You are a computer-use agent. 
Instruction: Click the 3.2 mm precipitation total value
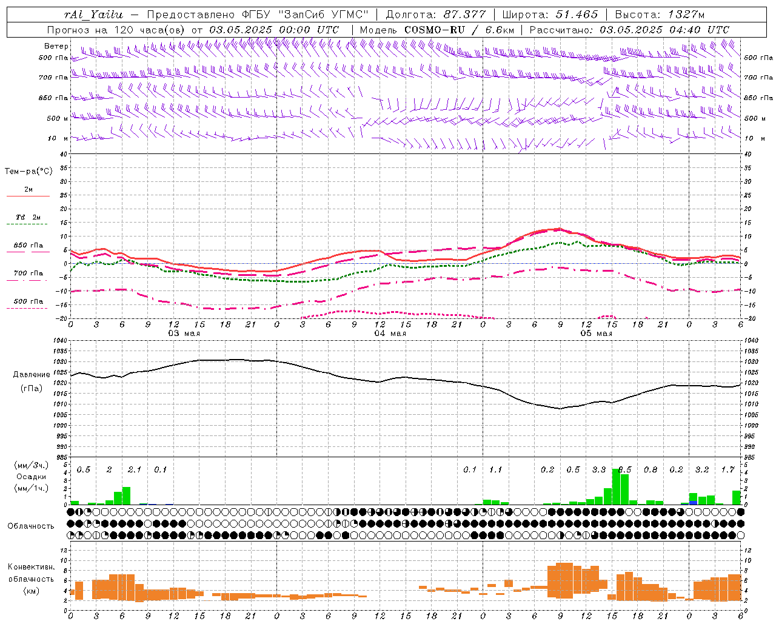(x=702, y=470)
